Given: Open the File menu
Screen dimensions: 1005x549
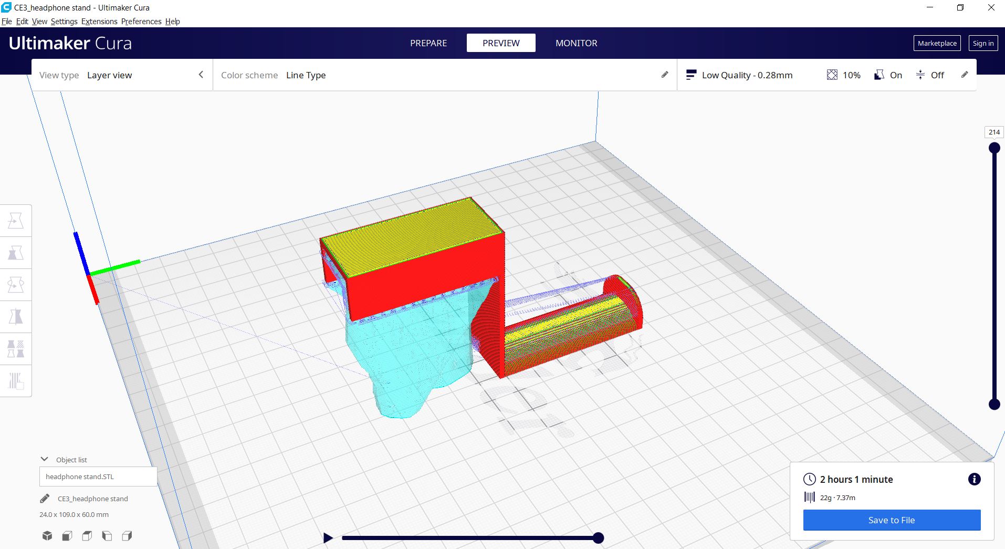Looking at the screenshot, I should pos(7,22).
